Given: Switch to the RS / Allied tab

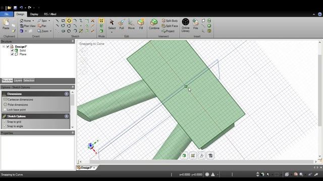Looking at the screenshot, I should pos(50,14).
